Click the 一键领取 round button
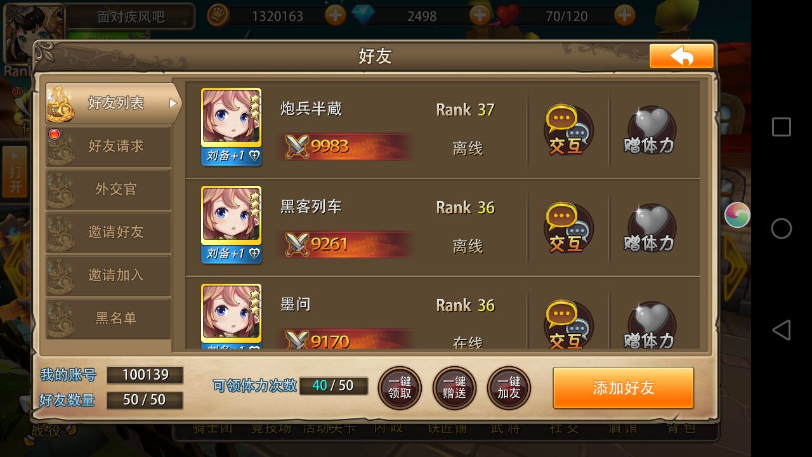The height and width of the screenshot is (457, 812). 400,388
